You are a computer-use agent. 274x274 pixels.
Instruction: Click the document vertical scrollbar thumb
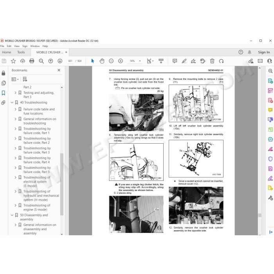click(x=260, y=215)
